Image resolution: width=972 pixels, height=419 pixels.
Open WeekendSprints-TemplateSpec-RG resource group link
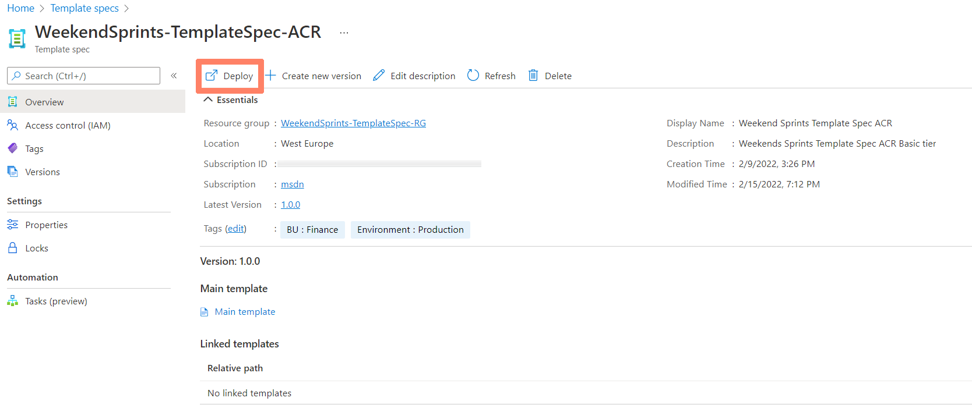click(353, 123)
